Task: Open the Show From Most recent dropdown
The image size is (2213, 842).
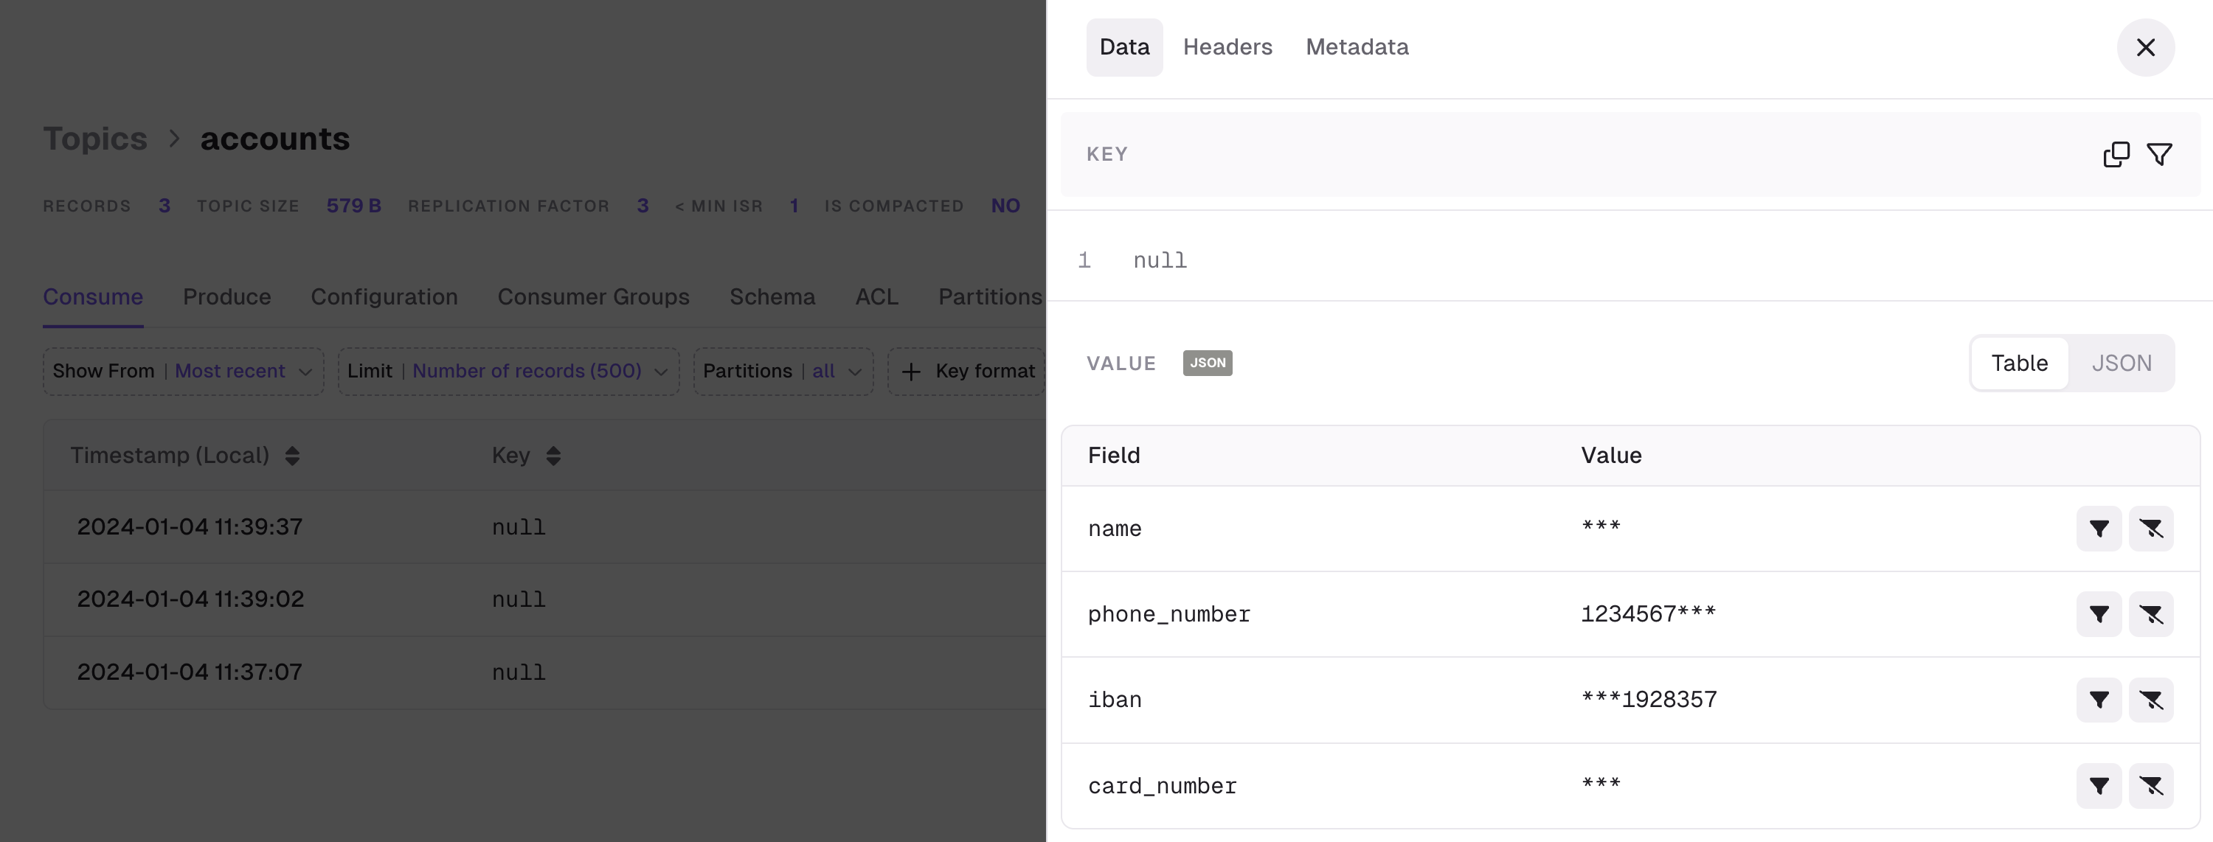Action: [183, 372]
